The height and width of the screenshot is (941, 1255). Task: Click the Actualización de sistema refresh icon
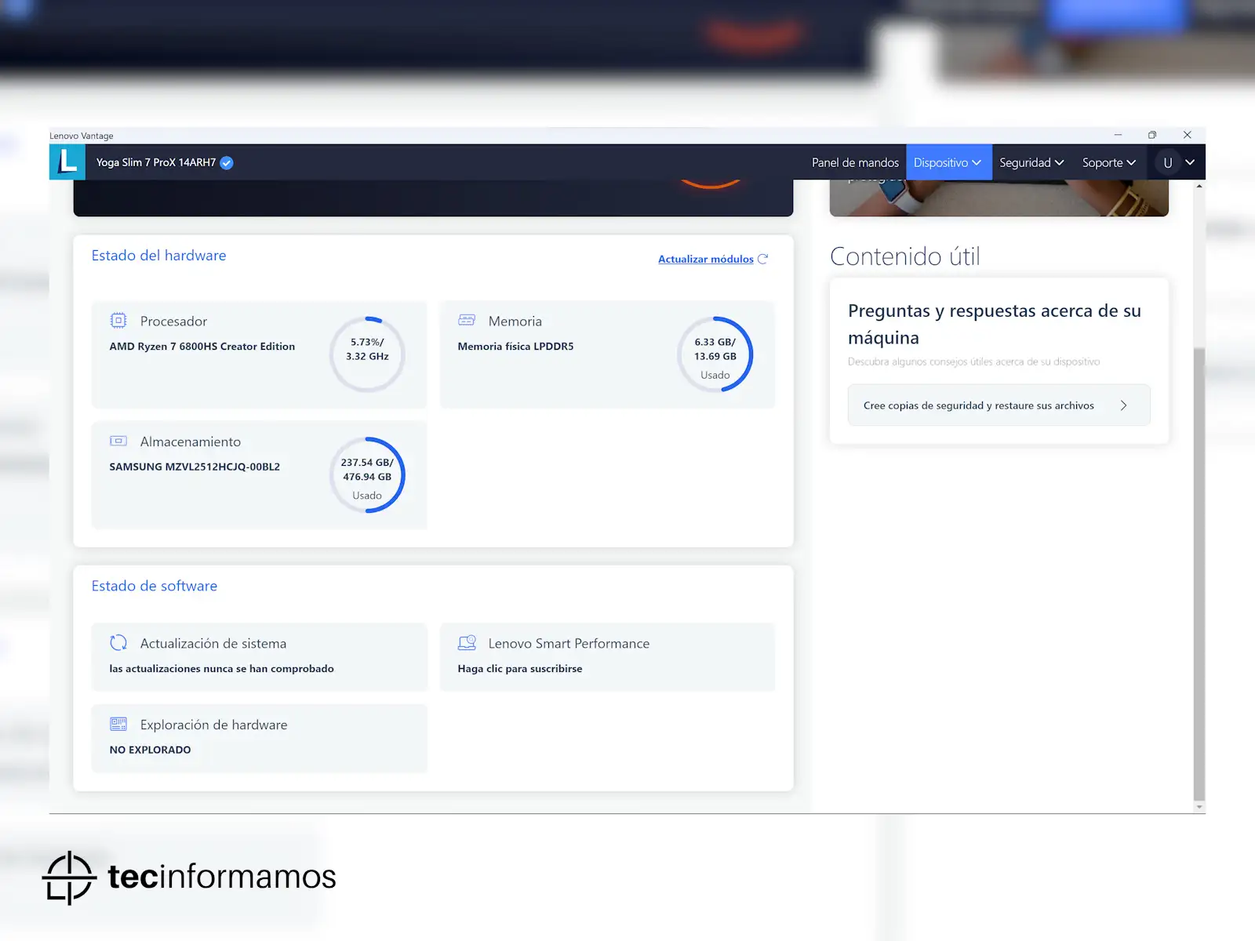(118, 643)
